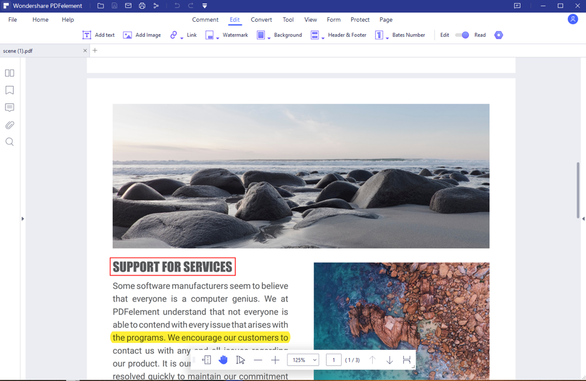The width and height of the screenshot is (586, 381).
Task: Toggle the Edit/Read mode switch
Action: (462, 35)
